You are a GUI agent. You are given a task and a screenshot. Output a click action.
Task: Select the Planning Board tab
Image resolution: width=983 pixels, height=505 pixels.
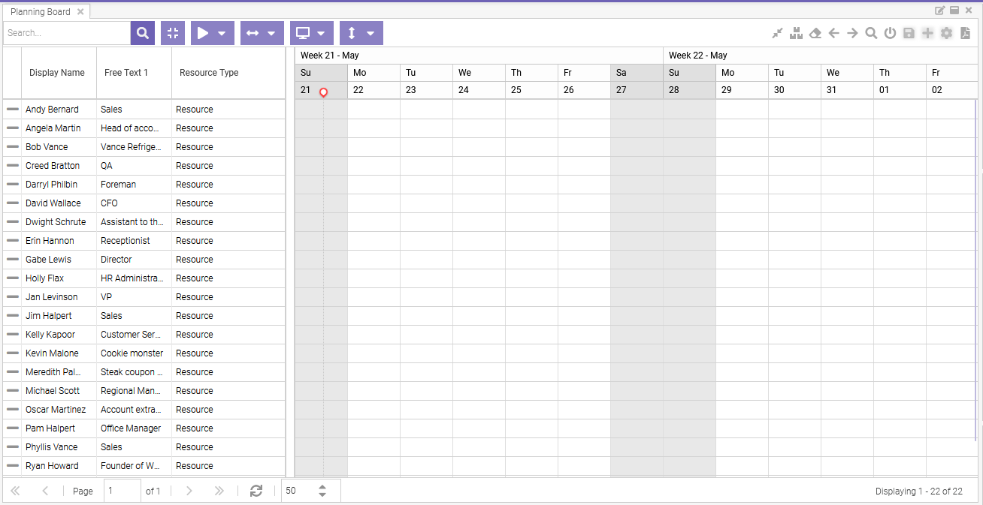40,12
